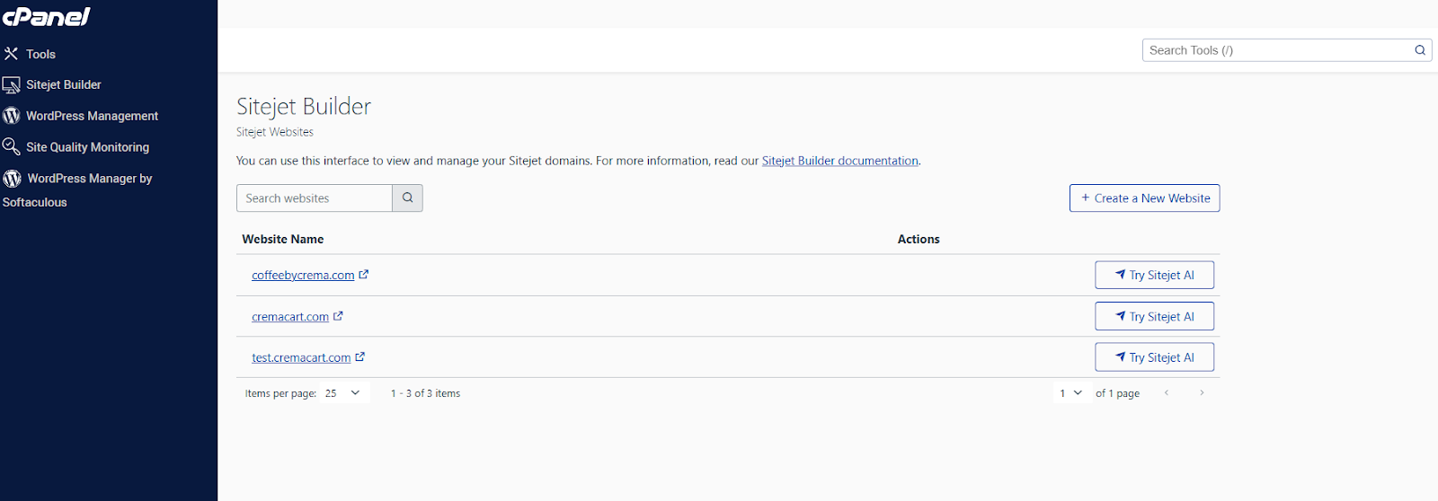This screenshot has height=501, width=1438.
Task: Click the Search Tools magnifier icon
Action: (1420, 50)
